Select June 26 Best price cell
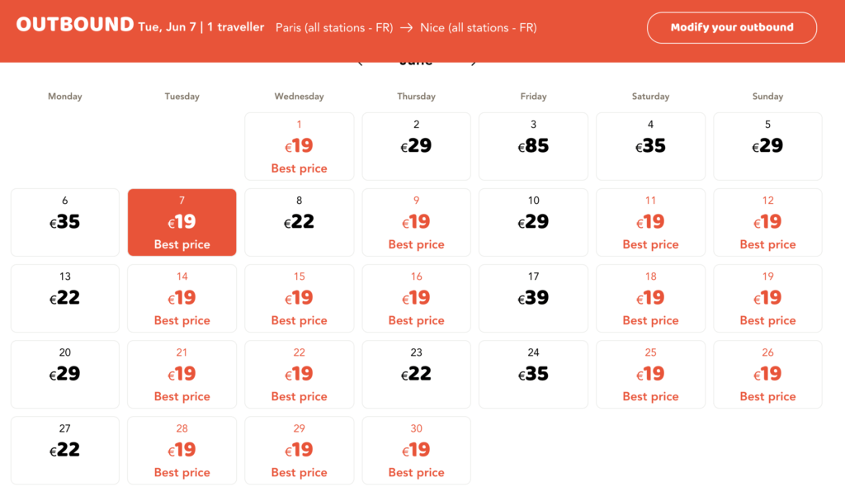The height and width of the screenshot is (487, 845). click(767, 374)
